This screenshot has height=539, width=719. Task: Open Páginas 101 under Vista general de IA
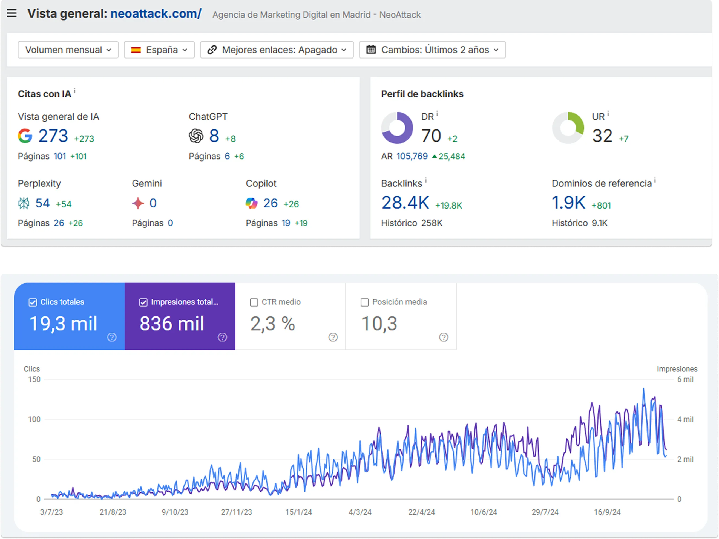coord(60,156)
